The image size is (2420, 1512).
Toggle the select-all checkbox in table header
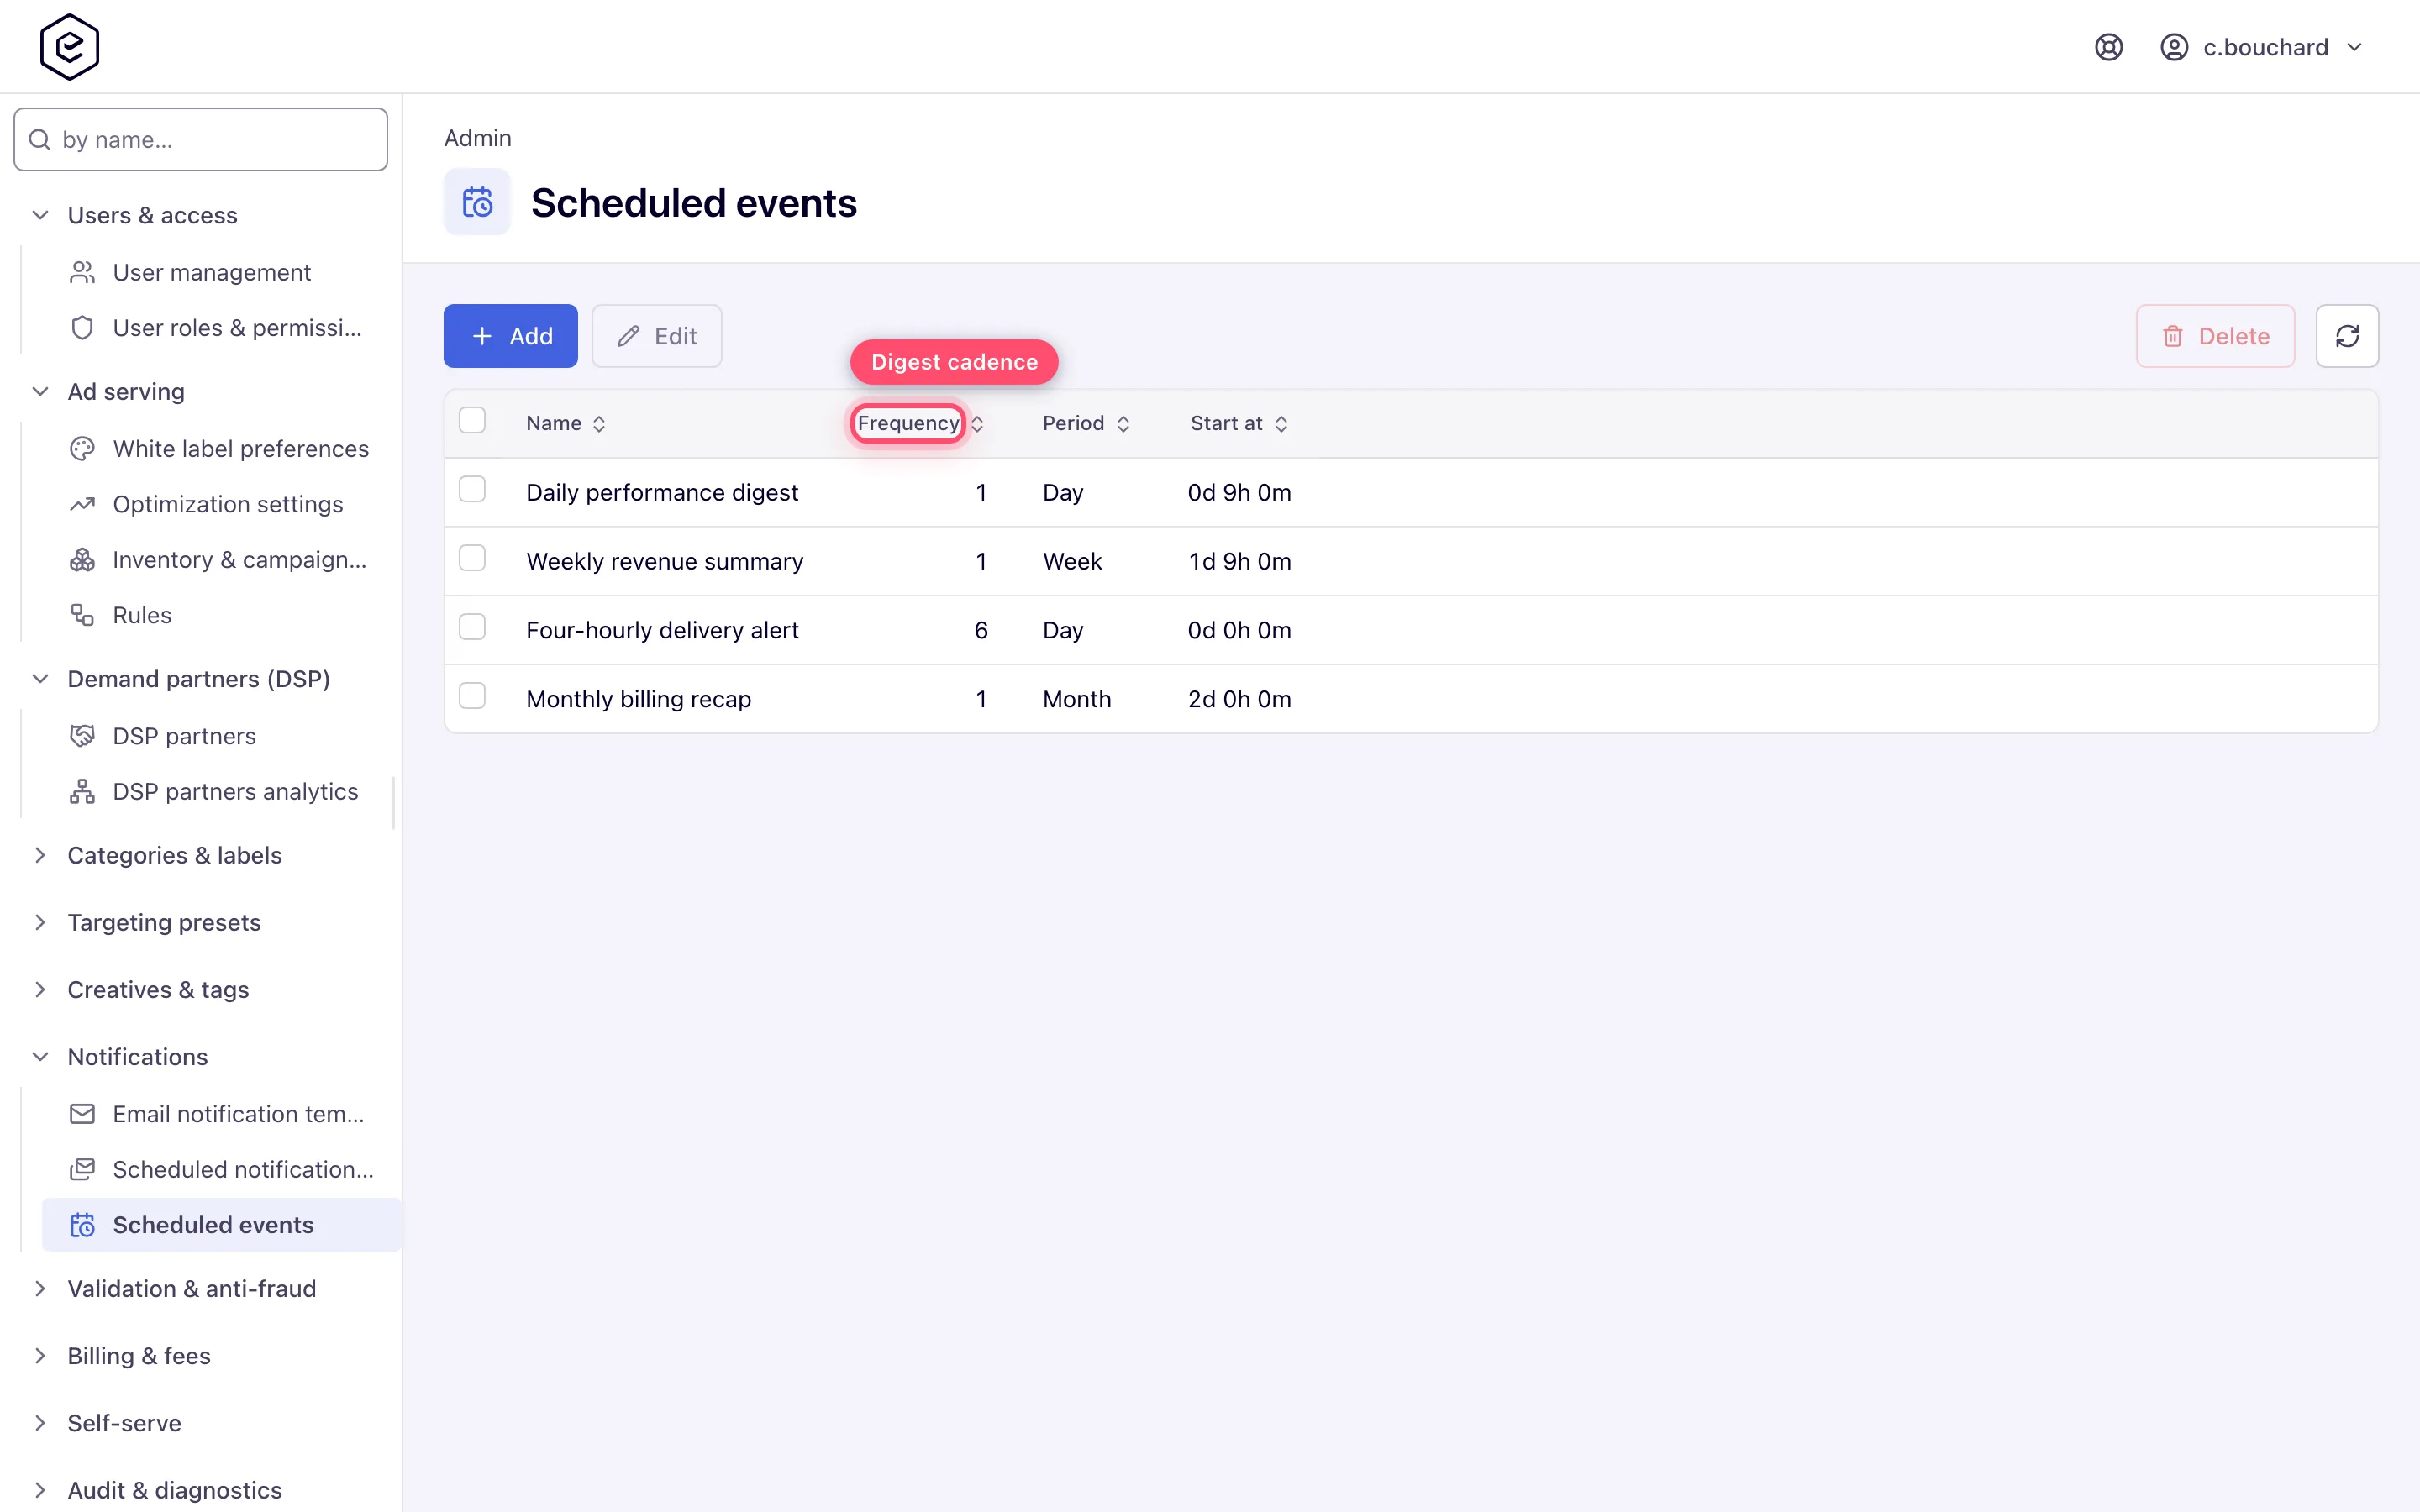[x=472, y=420]
